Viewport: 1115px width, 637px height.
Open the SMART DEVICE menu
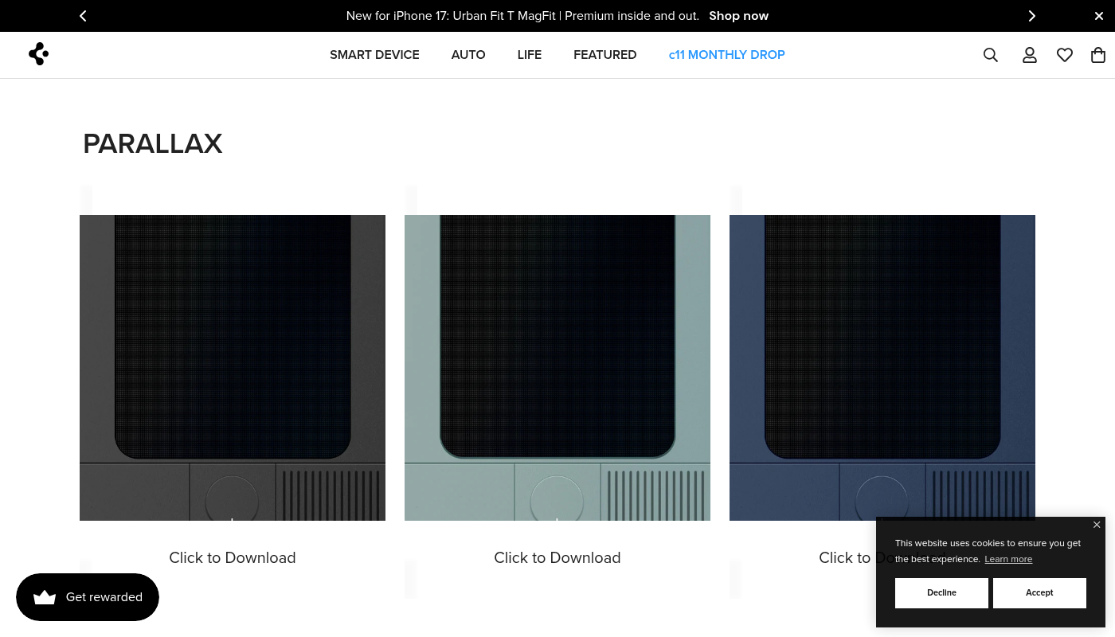pos(374,55)
